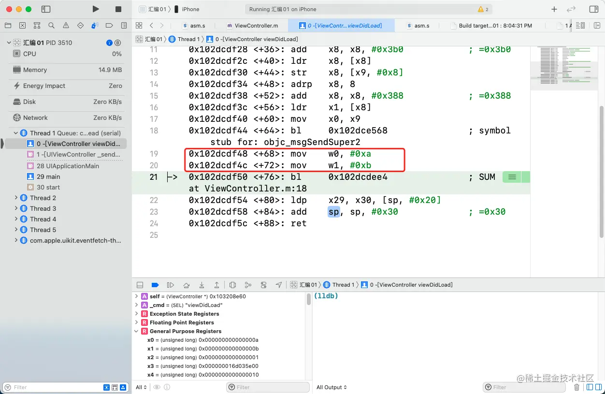Viewport: 605px width, 394px height.
Task: Click the code review arrows icon
Action: pyautogui.click(x=571, y=9)
